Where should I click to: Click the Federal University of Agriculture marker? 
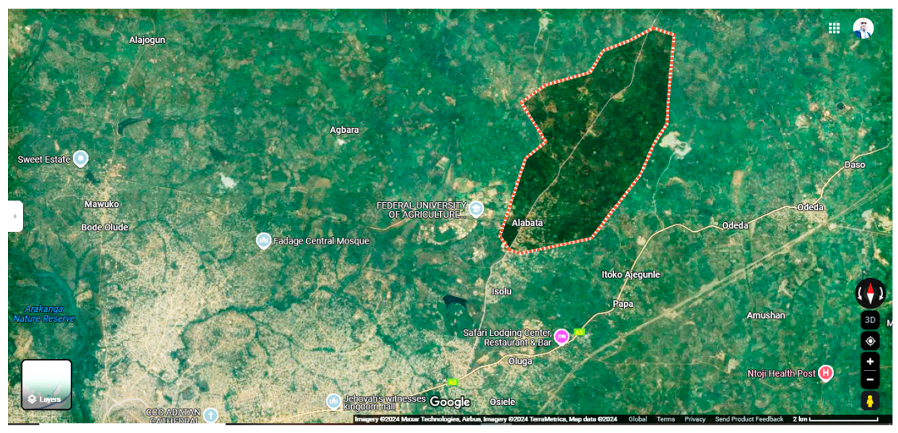476,208
